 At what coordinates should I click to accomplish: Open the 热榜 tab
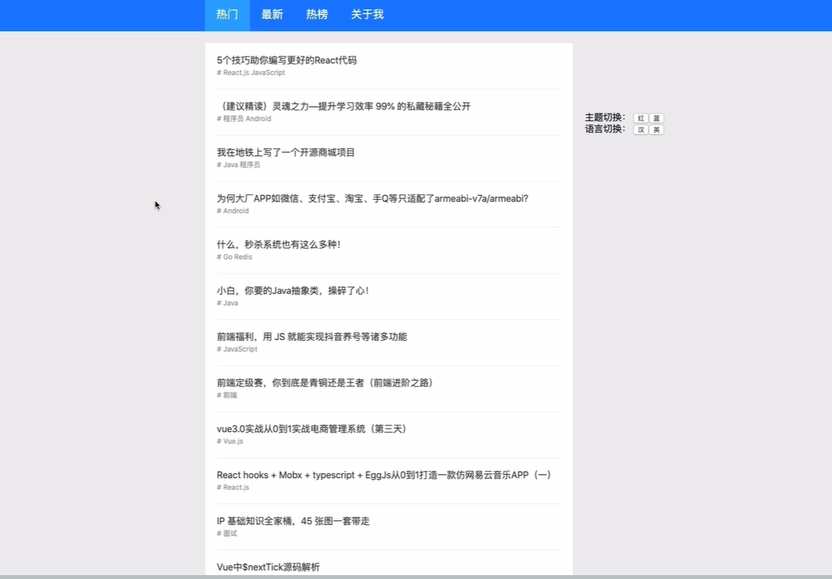tap(317, 15)
